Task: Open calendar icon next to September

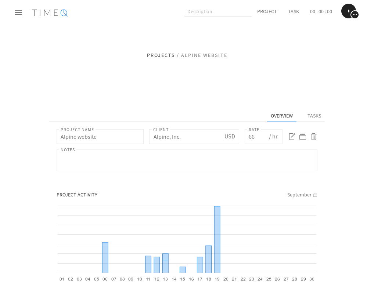Action: click(315, 195)
